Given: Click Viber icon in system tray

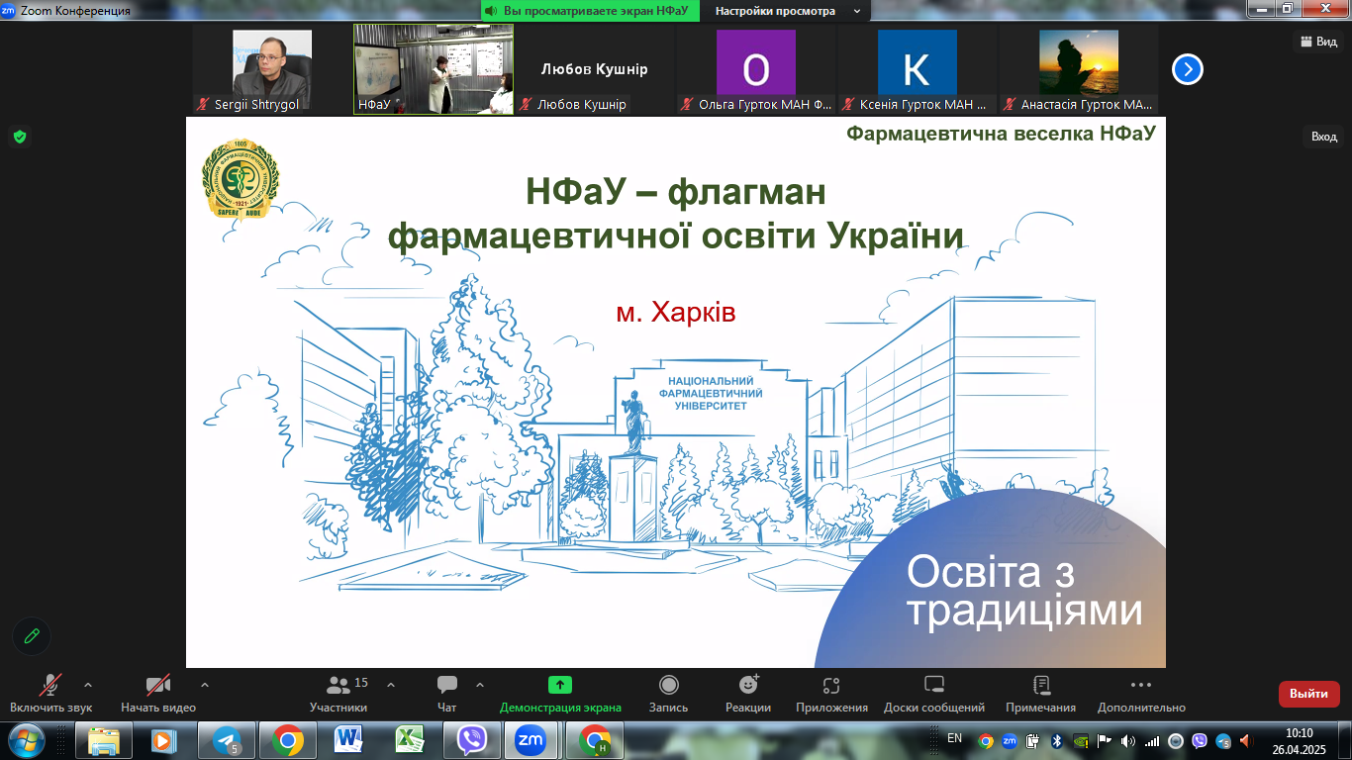Looking at the screenshot, I should click(1200, 740).
